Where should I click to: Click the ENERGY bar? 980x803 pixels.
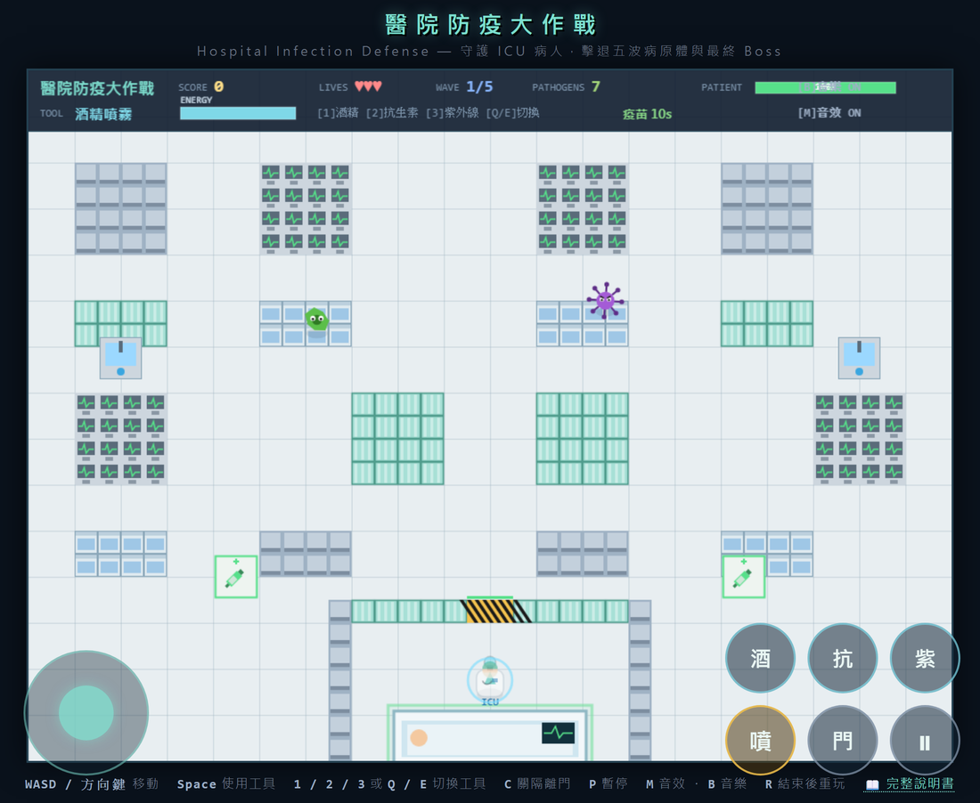point(238,113)
